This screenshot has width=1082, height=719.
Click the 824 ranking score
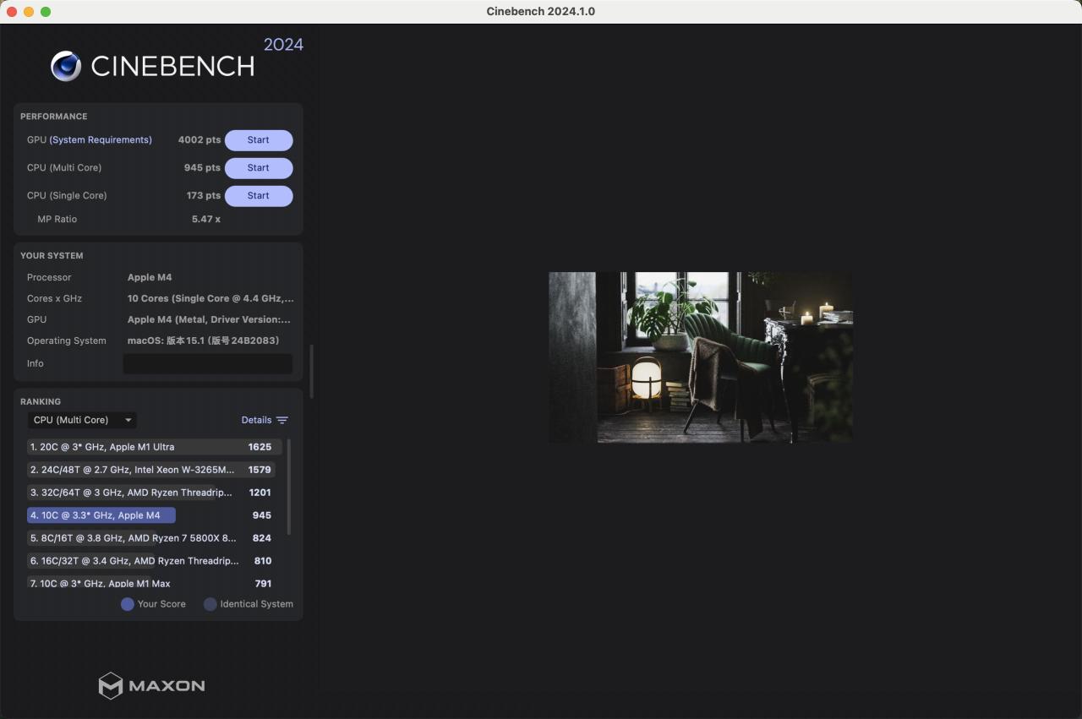262,538
